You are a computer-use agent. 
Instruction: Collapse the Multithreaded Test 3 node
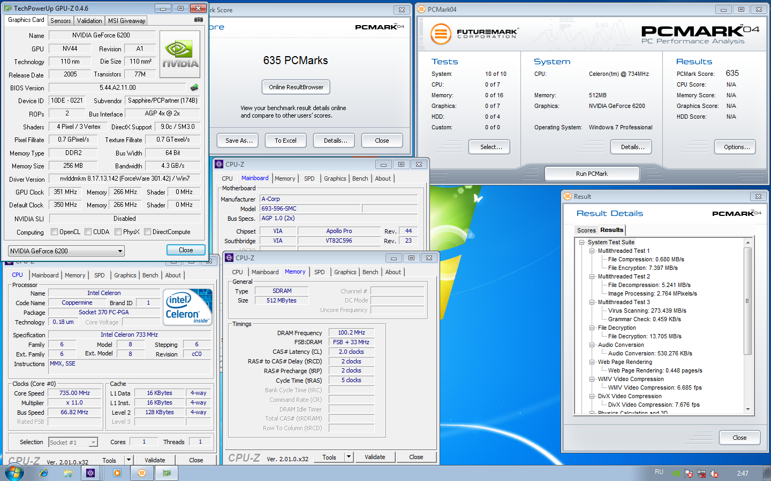(592, 302)
